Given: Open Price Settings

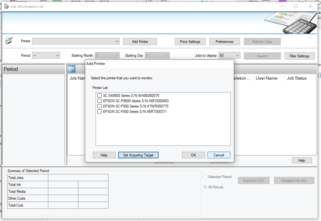Looking at the screenshot, I should click(190, 41).
